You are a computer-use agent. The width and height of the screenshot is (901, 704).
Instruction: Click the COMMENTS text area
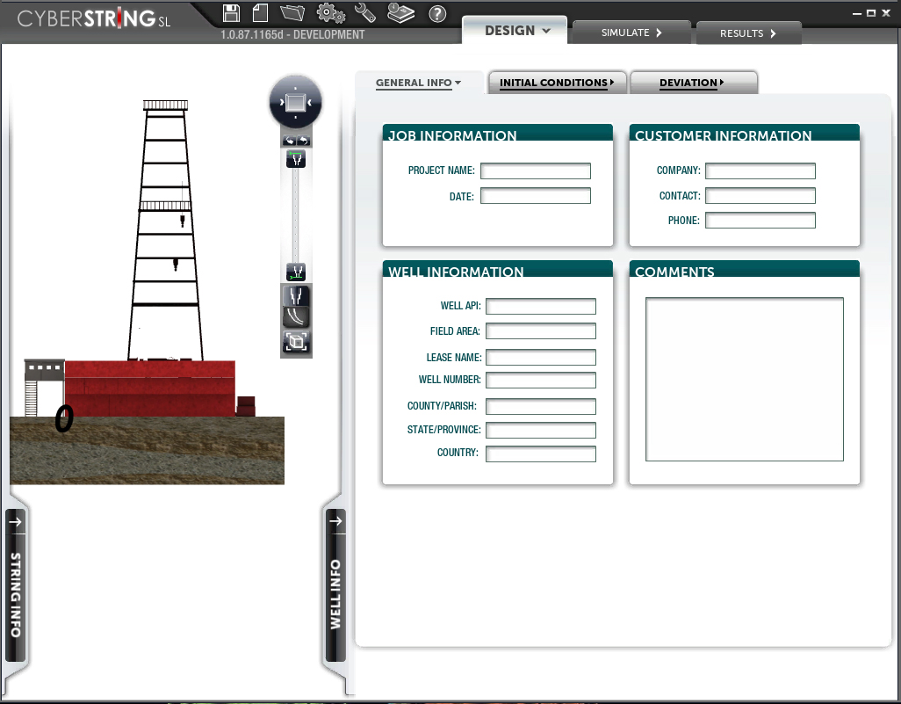pos(745,379)
